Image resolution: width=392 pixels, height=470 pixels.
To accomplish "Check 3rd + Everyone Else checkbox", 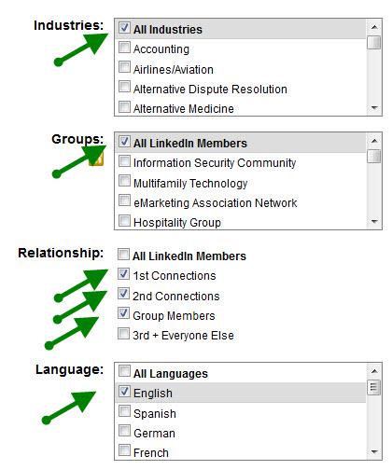I will click(123, 334).
